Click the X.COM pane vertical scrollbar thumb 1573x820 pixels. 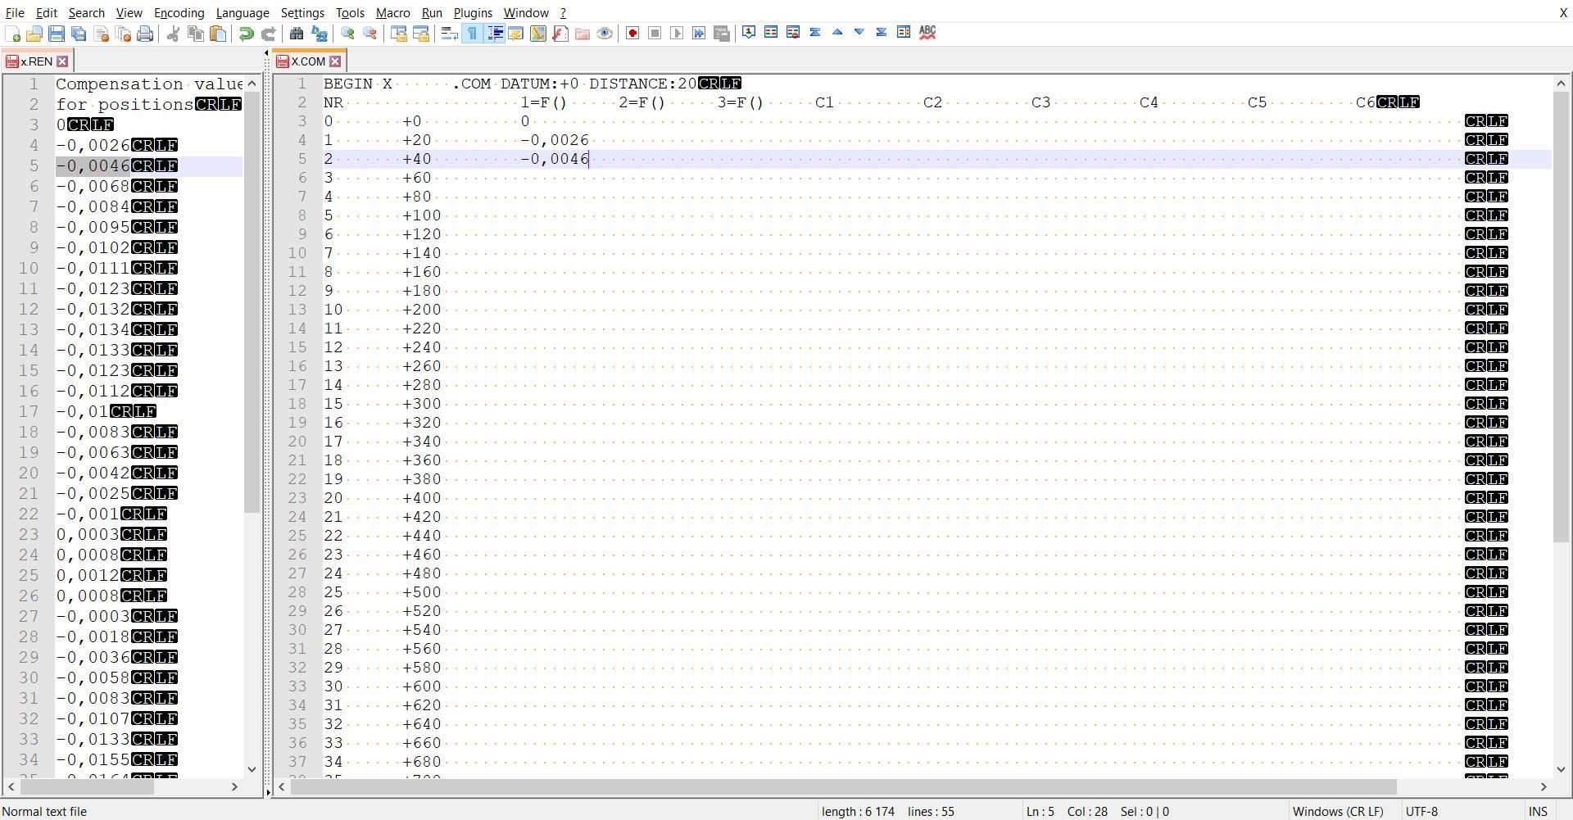1560,317
